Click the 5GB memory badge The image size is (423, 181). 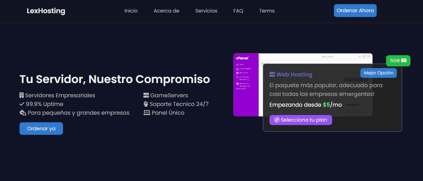click(398, 60)
